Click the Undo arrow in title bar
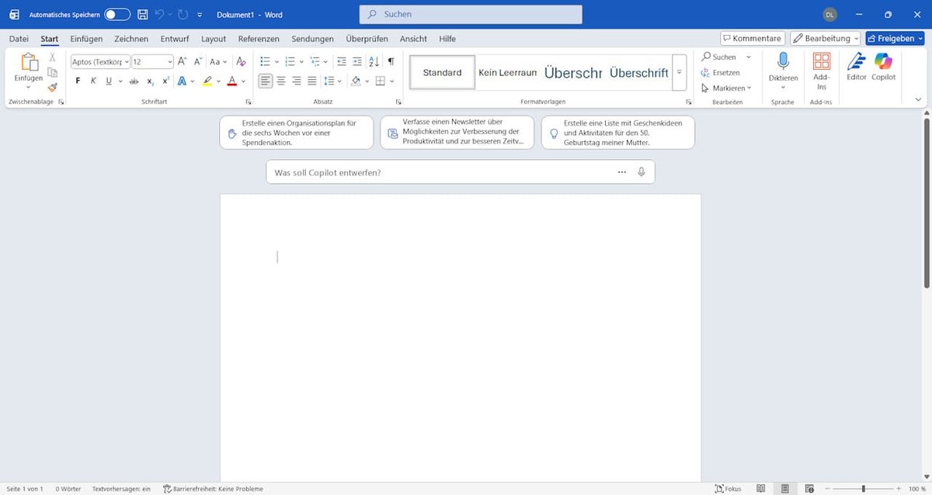Screen dimensions: 932x495 coord(159,14)
